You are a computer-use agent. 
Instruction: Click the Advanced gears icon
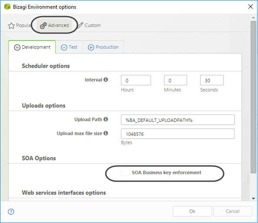[x=43, y=26]
